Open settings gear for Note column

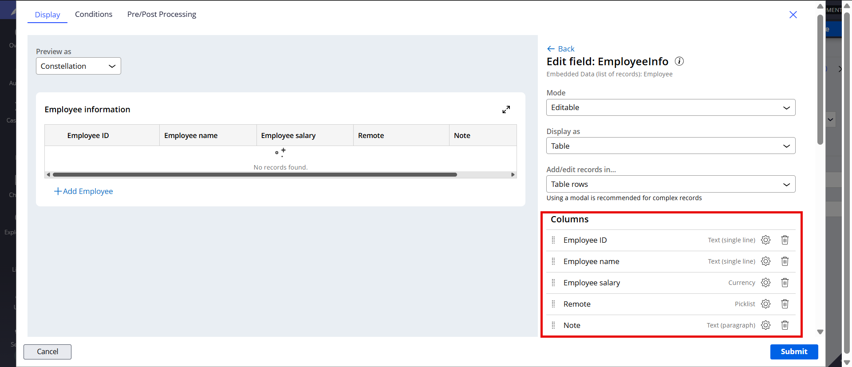point(765,325)
